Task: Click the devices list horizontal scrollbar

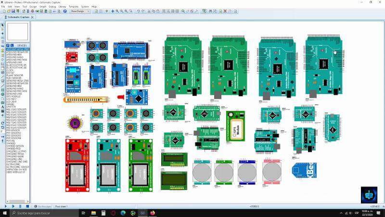Action: (x=17, y=201)
